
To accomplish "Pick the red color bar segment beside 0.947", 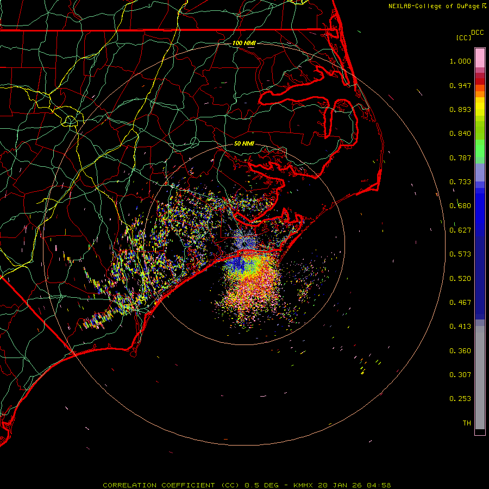I will [480, 81].
